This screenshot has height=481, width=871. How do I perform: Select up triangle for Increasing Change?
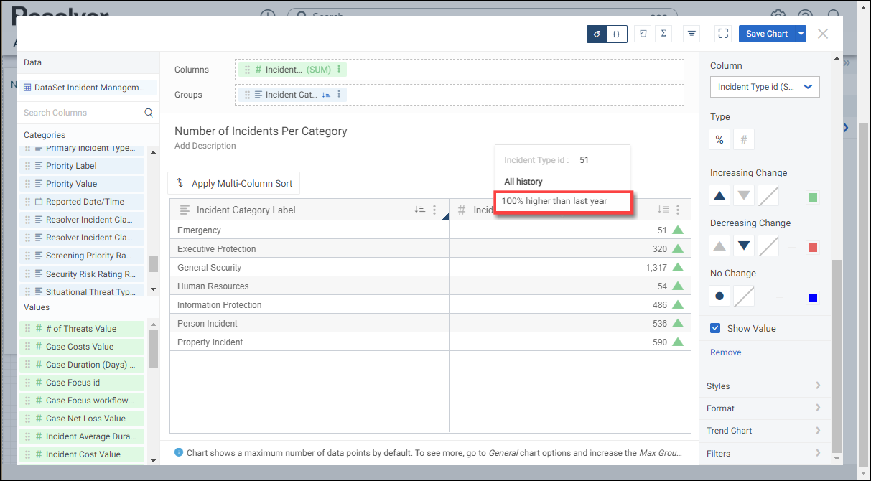pyautogui.click(x=719, y=196)
